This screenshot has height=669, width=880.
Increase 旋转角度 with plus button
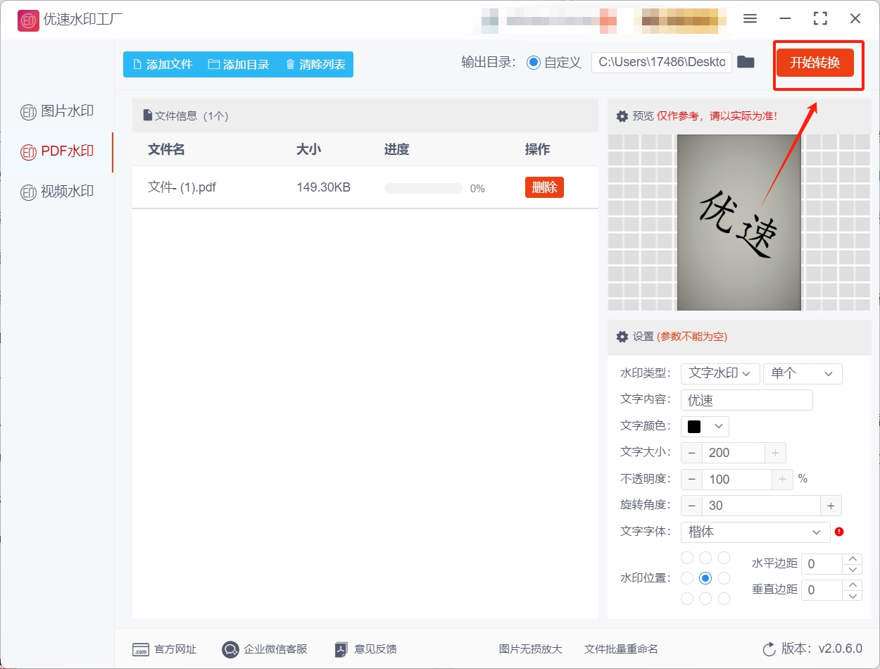831,506
